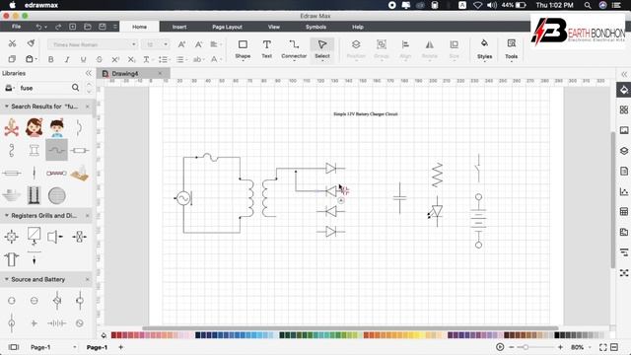Open the Styles gallery

coord(484,49)
